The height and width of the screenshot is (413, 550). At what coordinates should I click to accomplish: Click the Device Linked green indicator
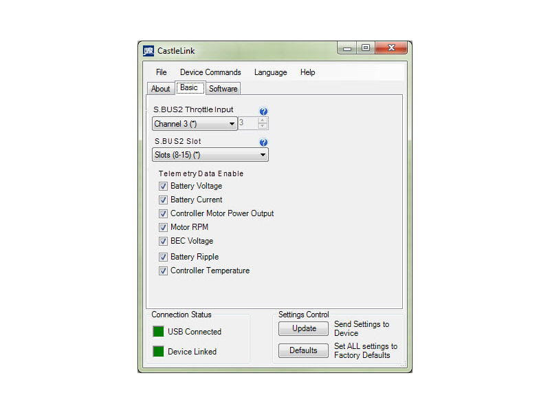click(157, 351)
